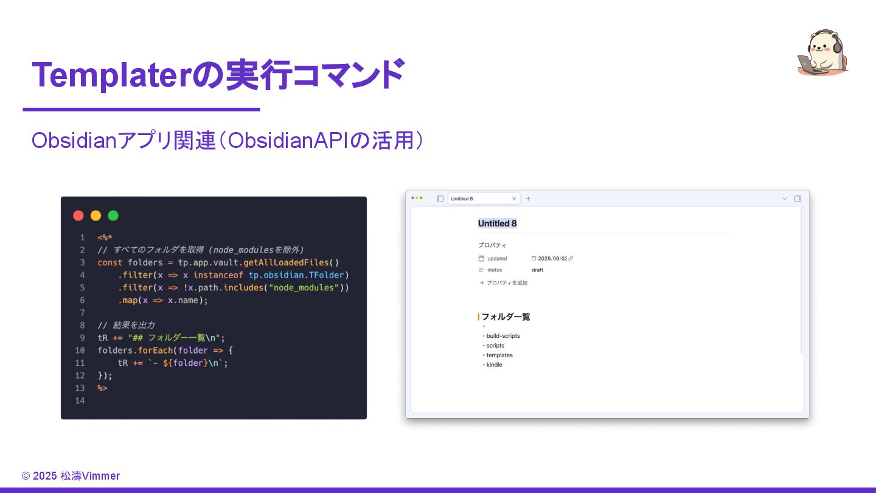Click the build-scripts list item
Image resolution: width=876 pixels, height=493 pixels.
click(x=503, y=335)
